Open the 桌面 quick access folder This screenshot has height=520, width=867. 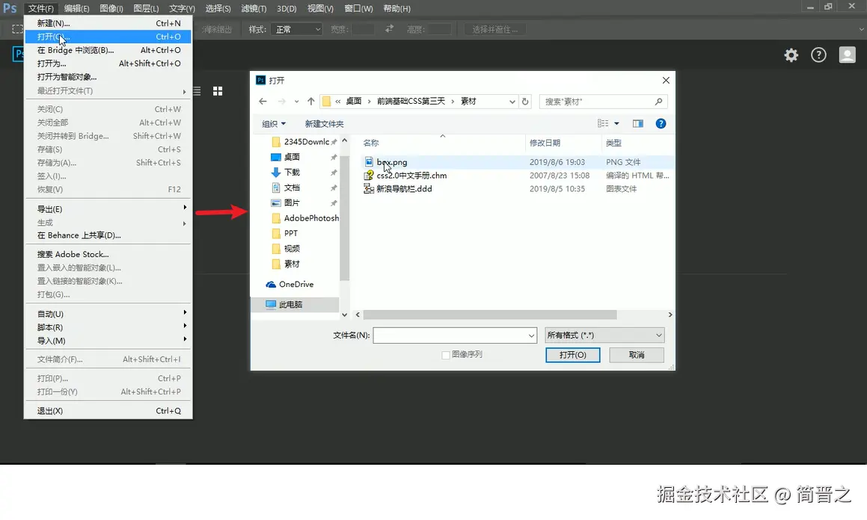(292, 157)
